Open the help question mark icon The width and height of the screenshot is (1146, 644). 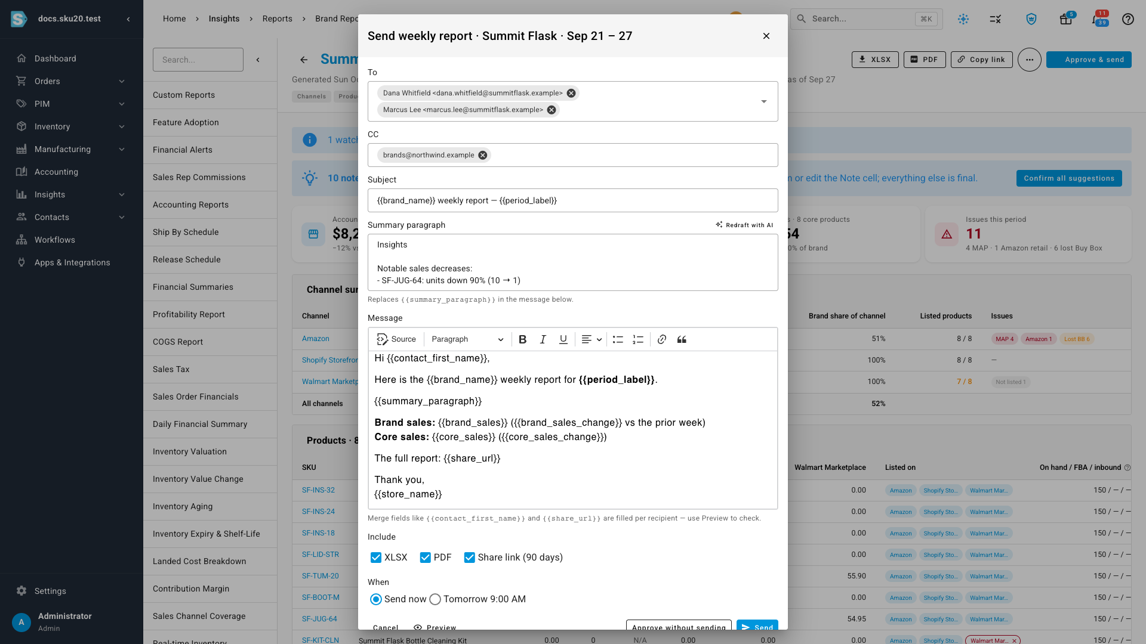1127,19
